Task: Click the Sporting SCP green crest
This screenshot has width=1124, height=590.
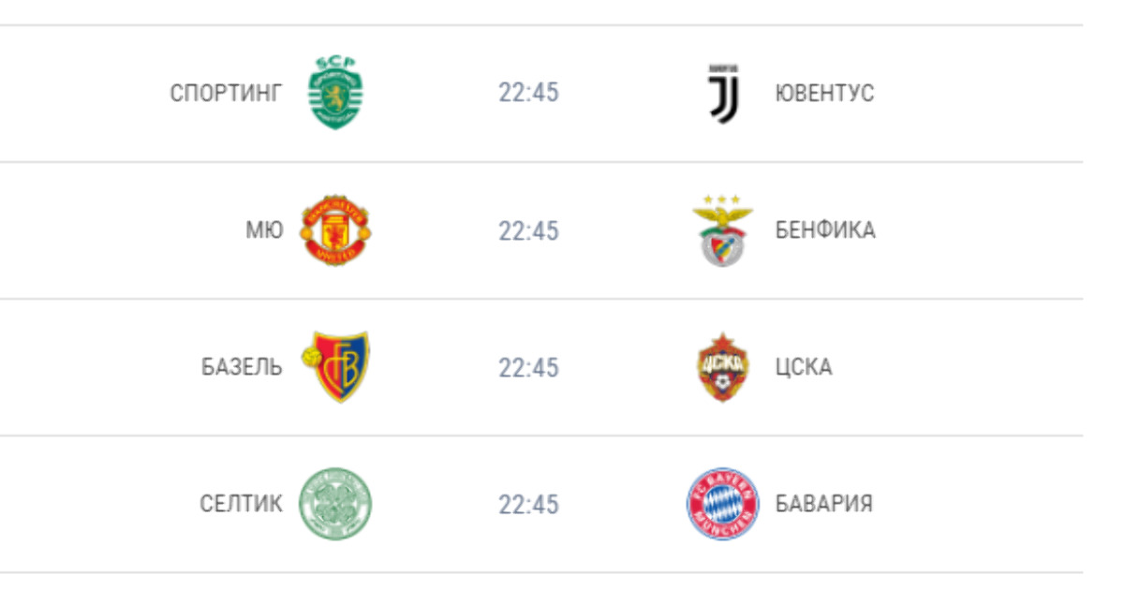Action: pyautogui.click(x=335, y=93)
